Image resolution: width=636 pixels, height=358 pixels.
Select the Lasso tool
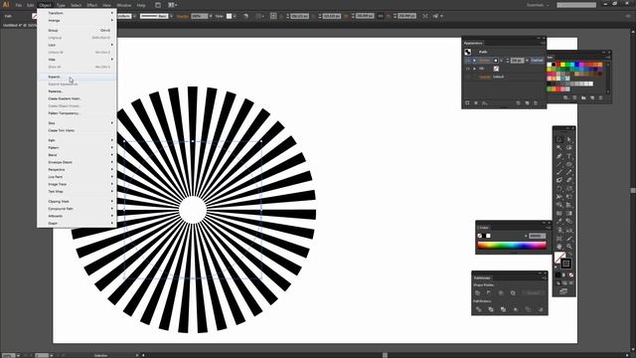[x=569, y=148]
